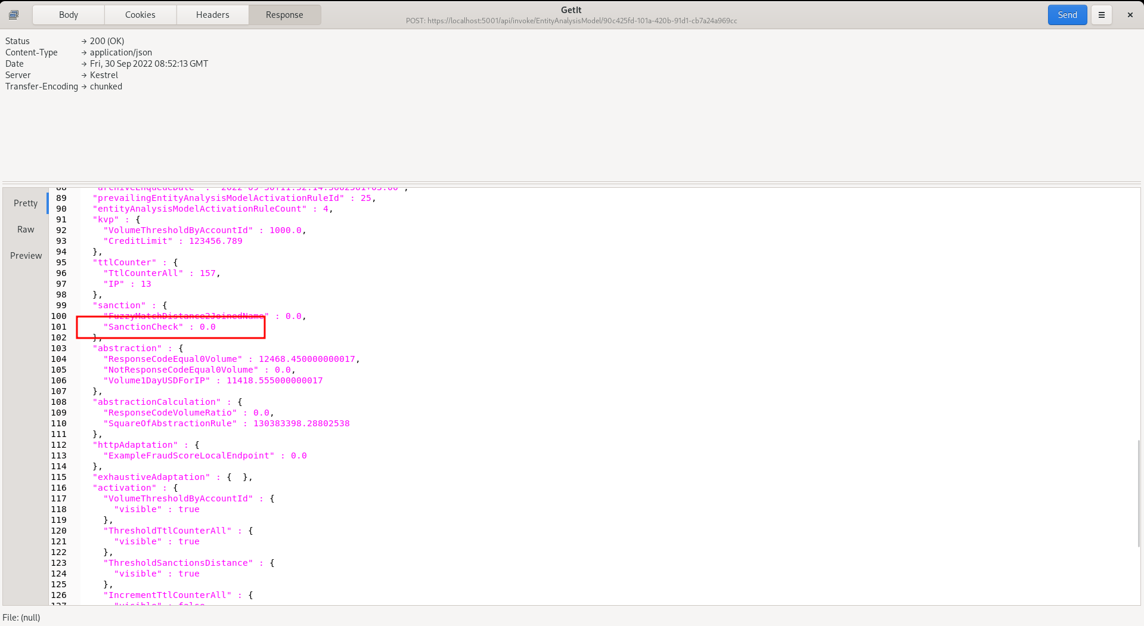Click the SquareOfAbstractionRule line
1144x626 pixels.
tap(227, 423)
